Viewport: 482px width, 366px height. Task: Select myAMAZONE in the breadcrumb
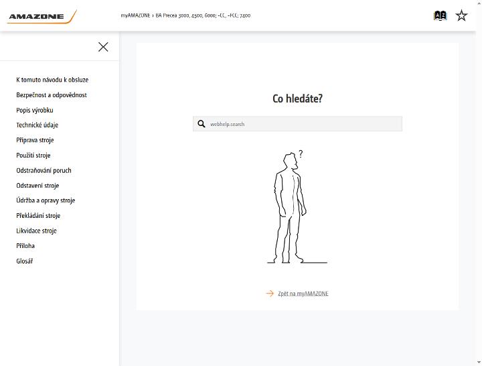(135, 15)
